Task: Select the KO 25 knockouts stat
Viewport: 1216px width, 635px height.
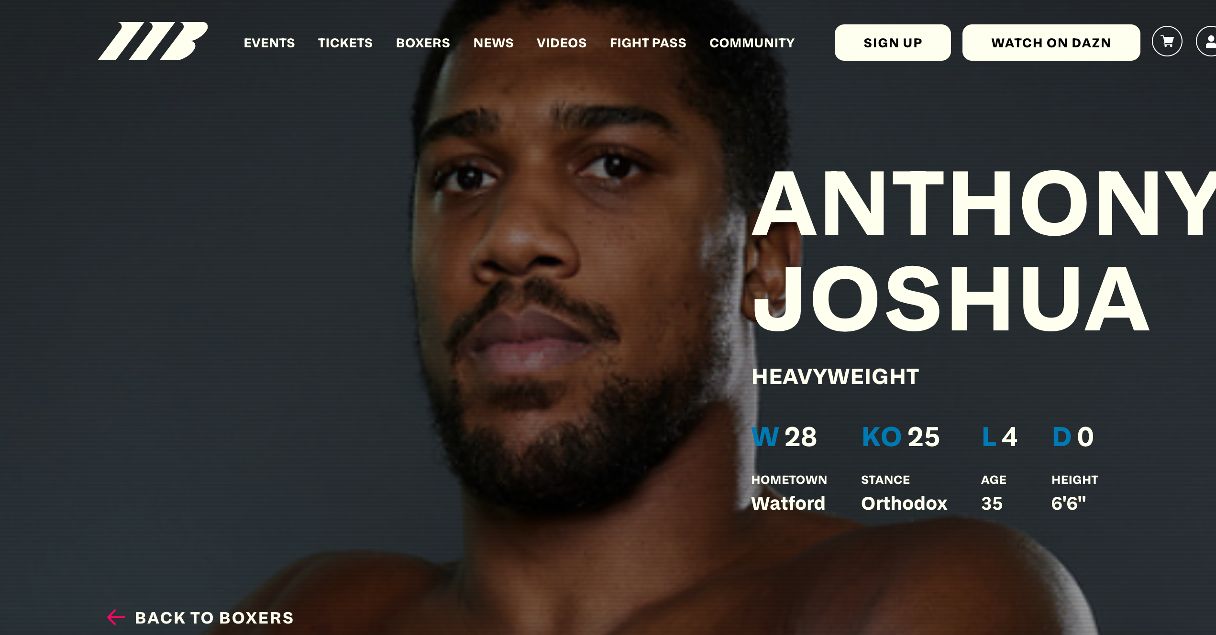Action: pos(901,437)
